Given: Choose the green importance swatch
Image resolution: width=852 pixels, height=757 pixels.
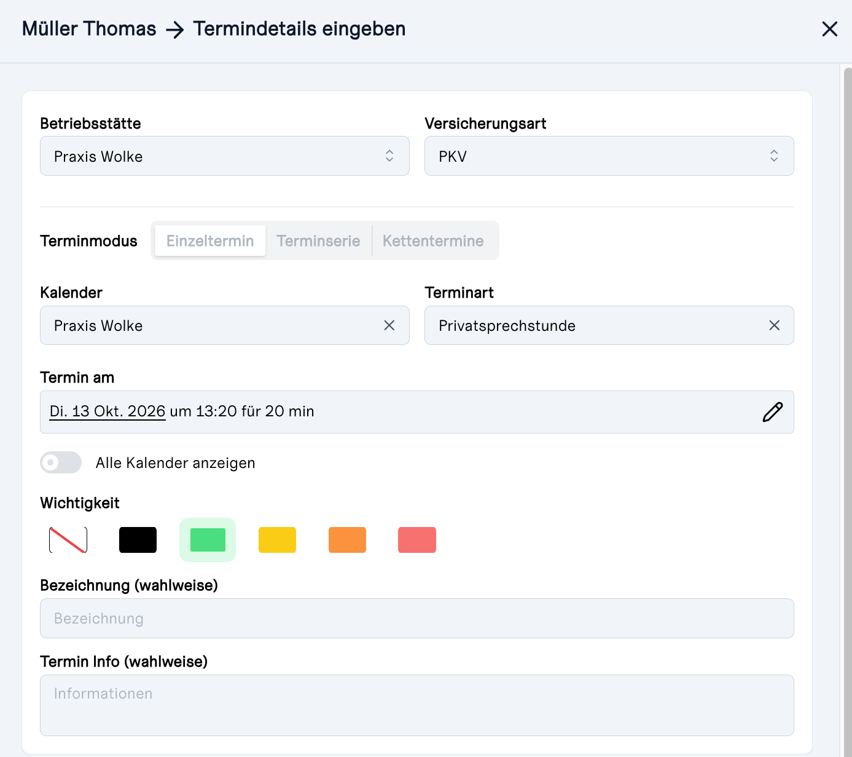Looking at the screenshot, I should click(208, 540).
